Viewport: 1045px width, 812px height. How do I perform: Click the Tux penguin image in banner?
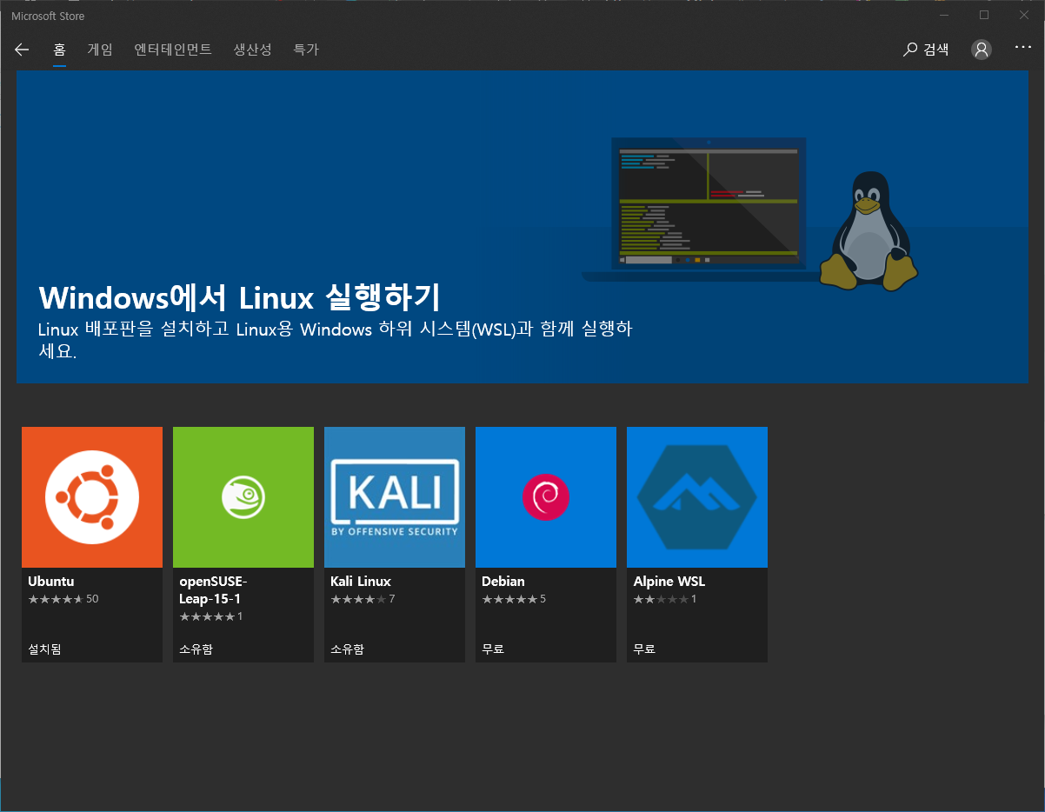pyautogui.click(x=869, y=230)
